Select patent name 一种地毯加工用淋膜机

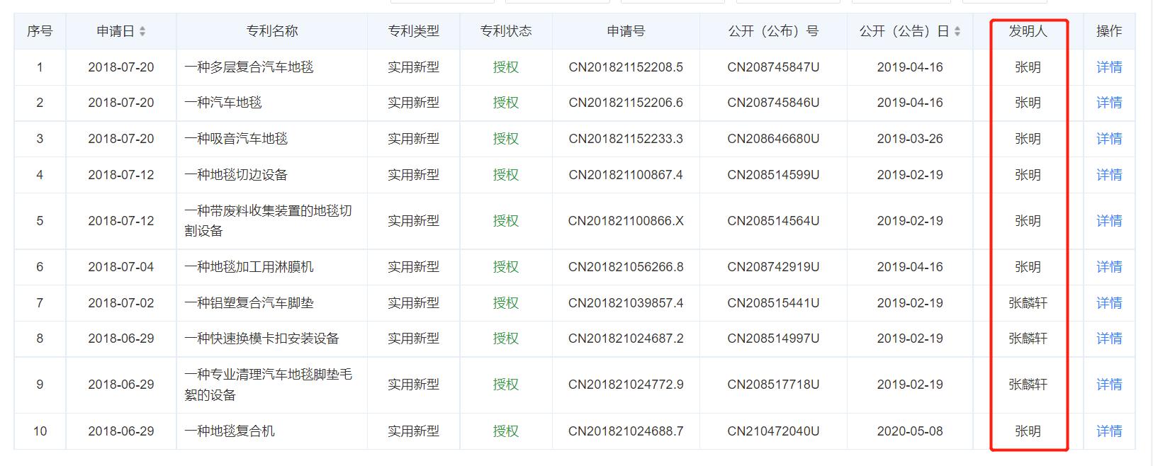pos(249,267)
